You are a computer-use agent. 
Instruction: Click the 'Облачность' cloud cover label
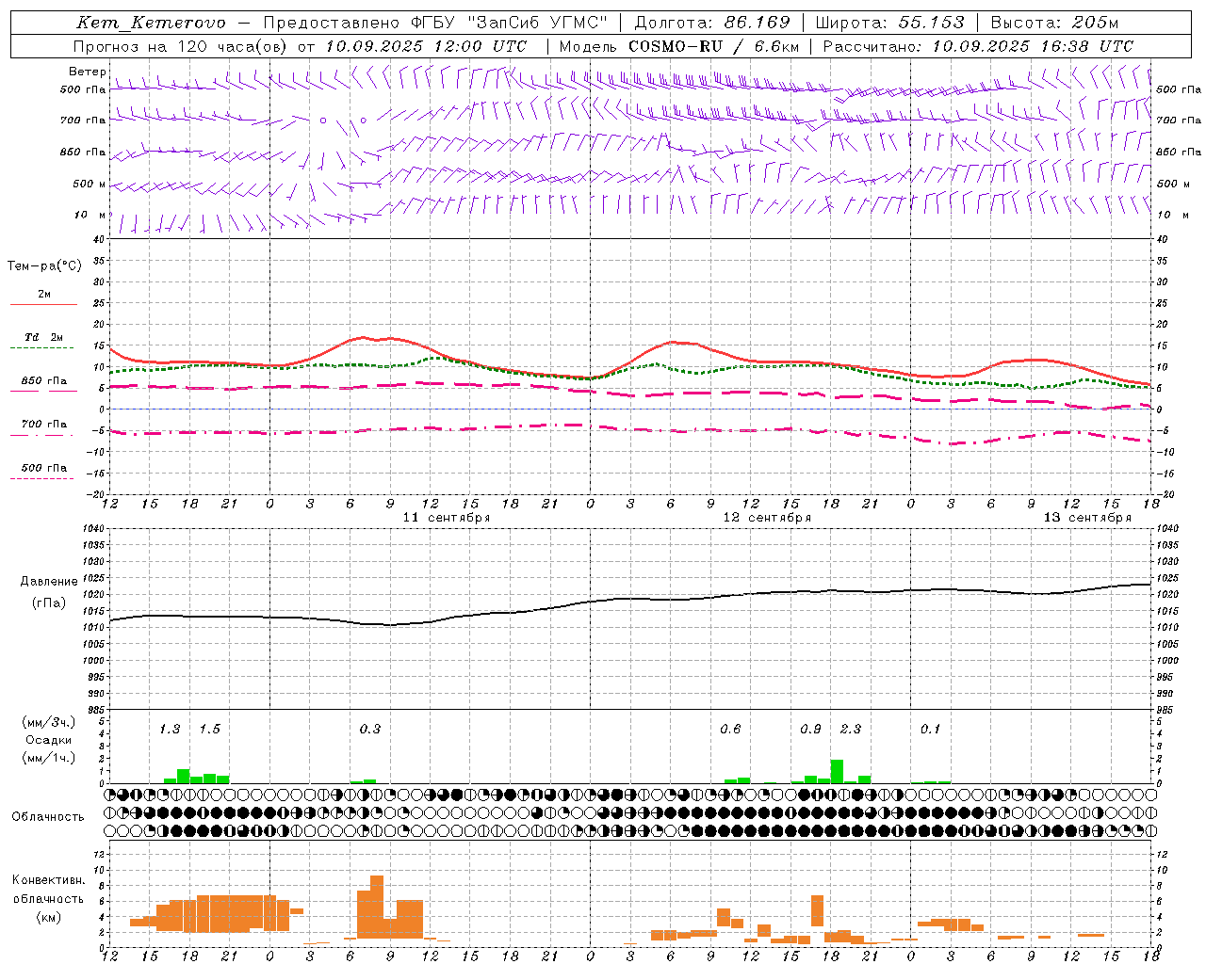pos(48,817)
